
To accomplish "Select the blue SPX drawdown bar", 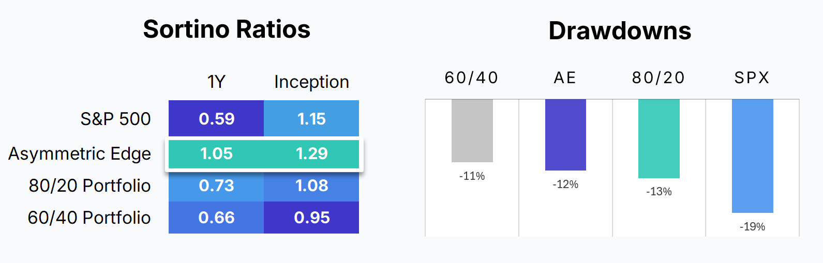I will click(x=752, y=156).
